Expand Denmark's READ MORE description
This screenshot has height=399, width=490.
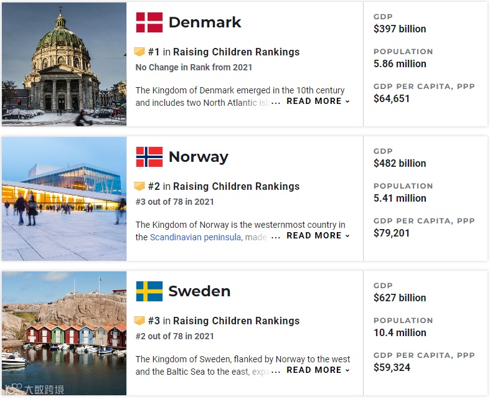click(318, 101)
